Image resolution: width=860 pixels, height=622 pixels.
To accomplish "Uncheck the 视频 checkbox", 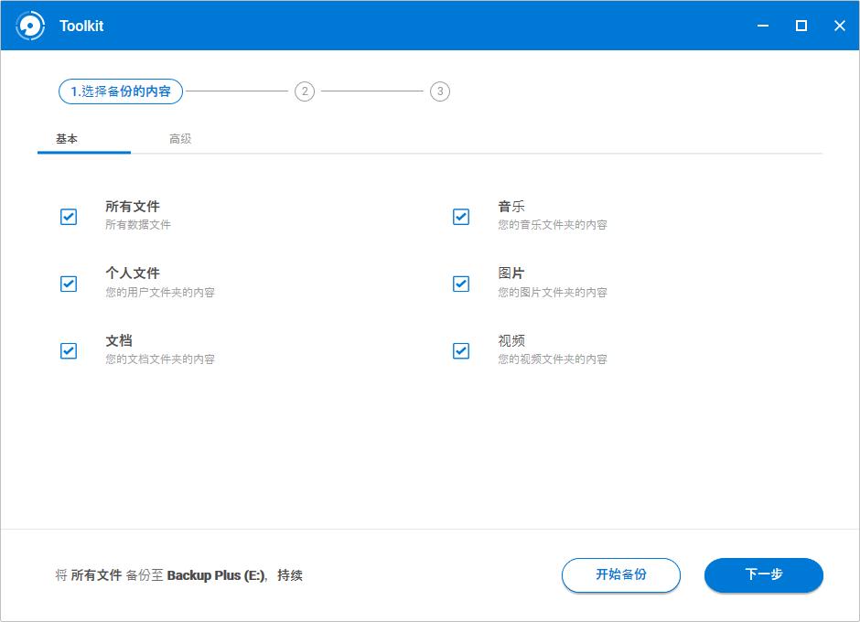I will 460,350.
